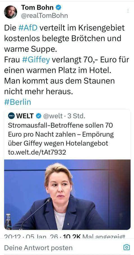Tap the verified badge next to Tom Bohn
The image size is (134, 255).
pyautogui.click(x=59, y=8)
